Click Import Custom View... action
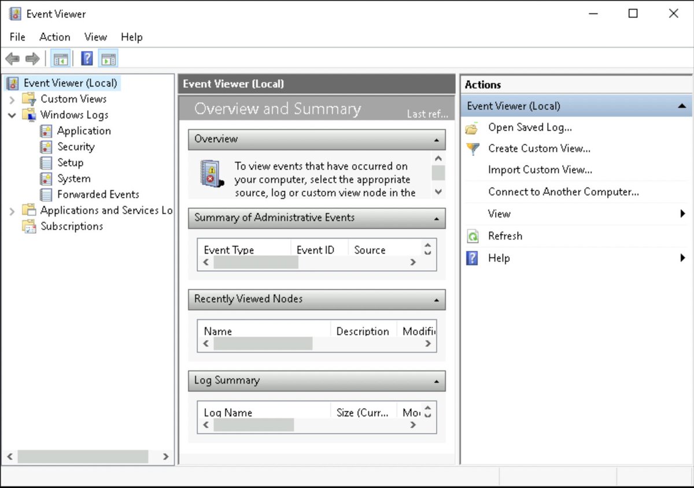This screenshot has width=694, height=488. (x=540, y=170)
